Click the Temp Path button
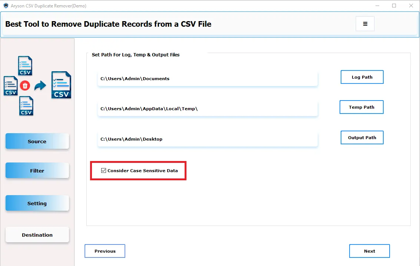 [x=361, y=107]
